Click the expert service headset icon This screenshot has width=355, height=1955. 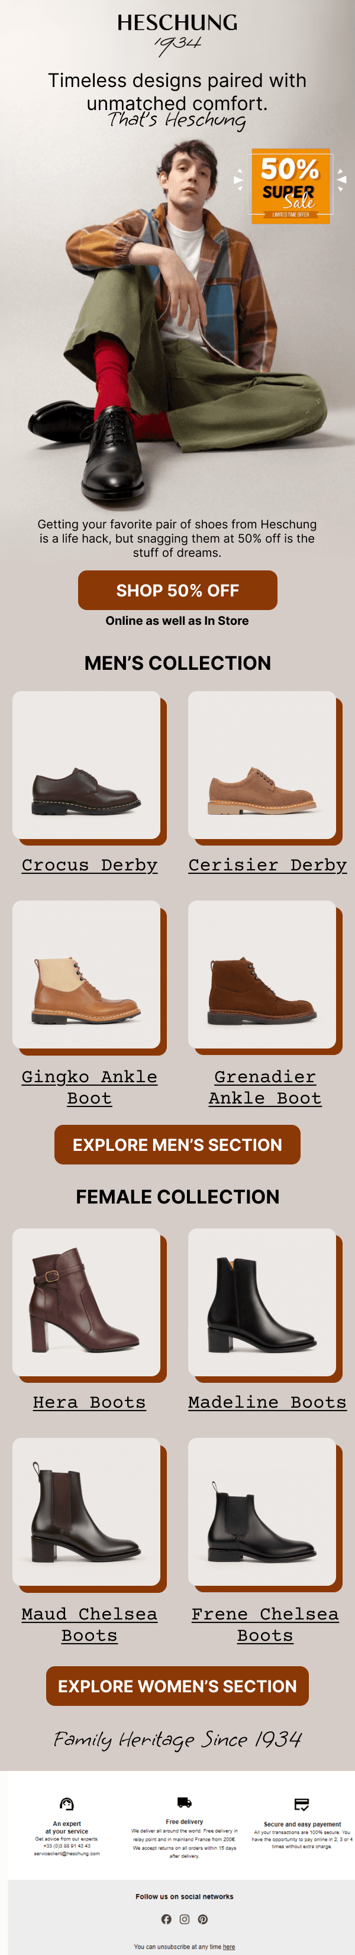(67, 1803)
